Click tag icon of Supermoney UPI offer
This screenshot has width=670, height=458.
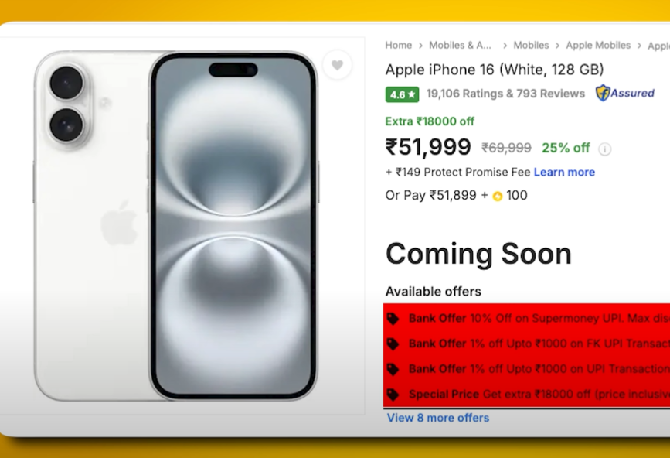point(393,319)
